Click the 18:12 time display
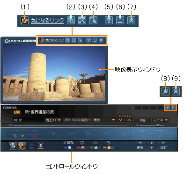This screenshot has height=174, width=184. point(18,120)
